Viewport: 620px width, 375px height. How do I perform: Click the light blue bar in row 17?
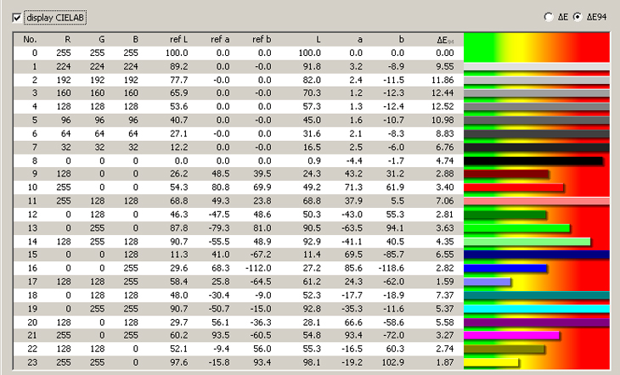click(x=488, y=281)
